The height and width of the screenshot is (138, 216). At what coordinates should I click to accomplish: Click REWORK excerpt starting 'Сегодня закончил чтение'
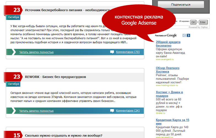click(73, 97)
